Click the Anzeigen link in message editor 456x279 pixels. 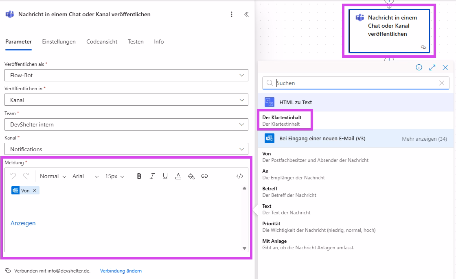point(23,223)
